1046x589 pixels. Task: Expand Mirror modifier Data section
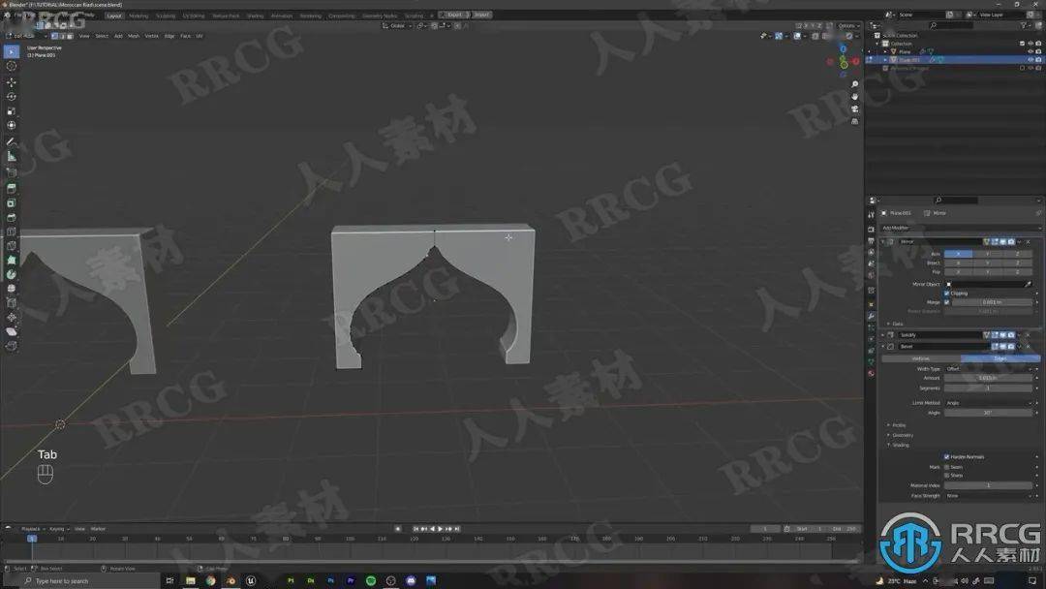pyautogui.click(x=896, y=324)
